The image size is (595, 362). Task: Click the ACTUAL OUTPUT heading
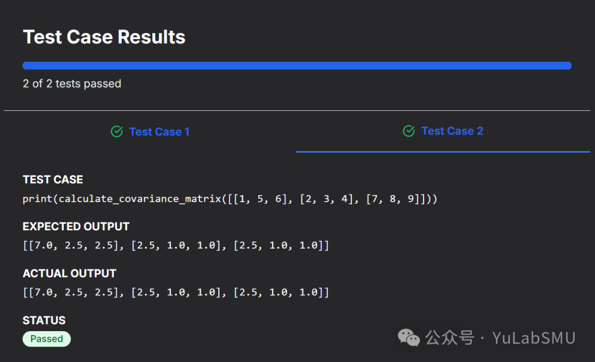coord(69,273)
